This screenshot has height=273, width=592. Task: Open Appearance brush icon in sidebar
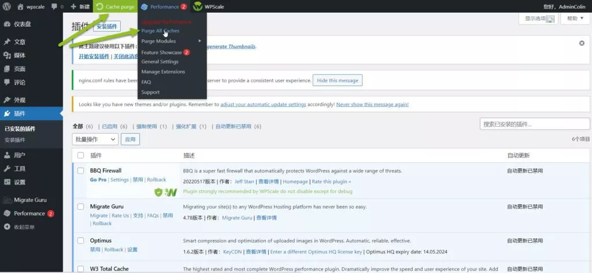[7, 100]
